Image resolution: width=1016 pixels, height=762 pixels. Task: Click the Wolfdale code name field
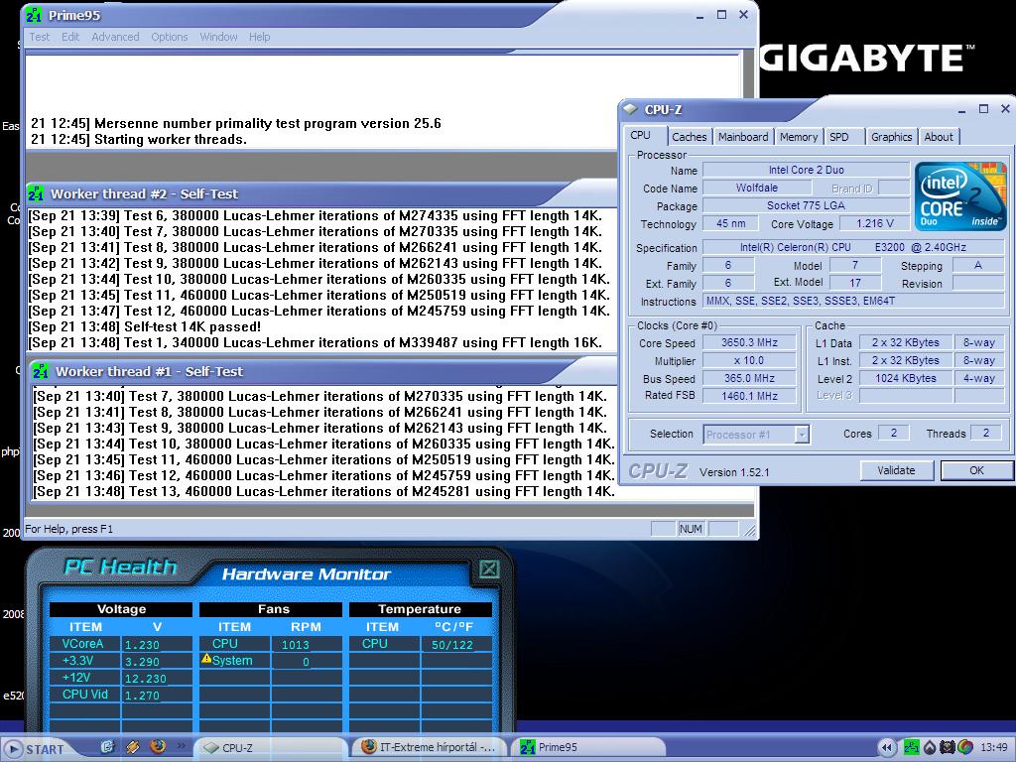pyautogui.click(x=756, y=188)
